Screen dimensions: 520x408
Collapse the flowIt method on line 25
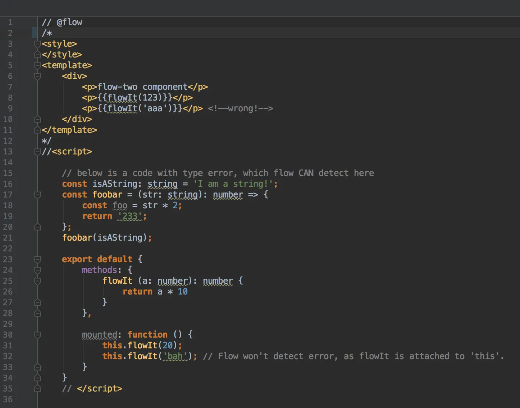coord(37,281)
